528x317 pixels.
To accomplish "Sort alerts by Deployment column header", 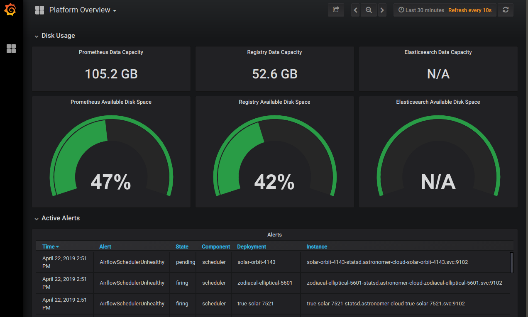I will 252,246.
